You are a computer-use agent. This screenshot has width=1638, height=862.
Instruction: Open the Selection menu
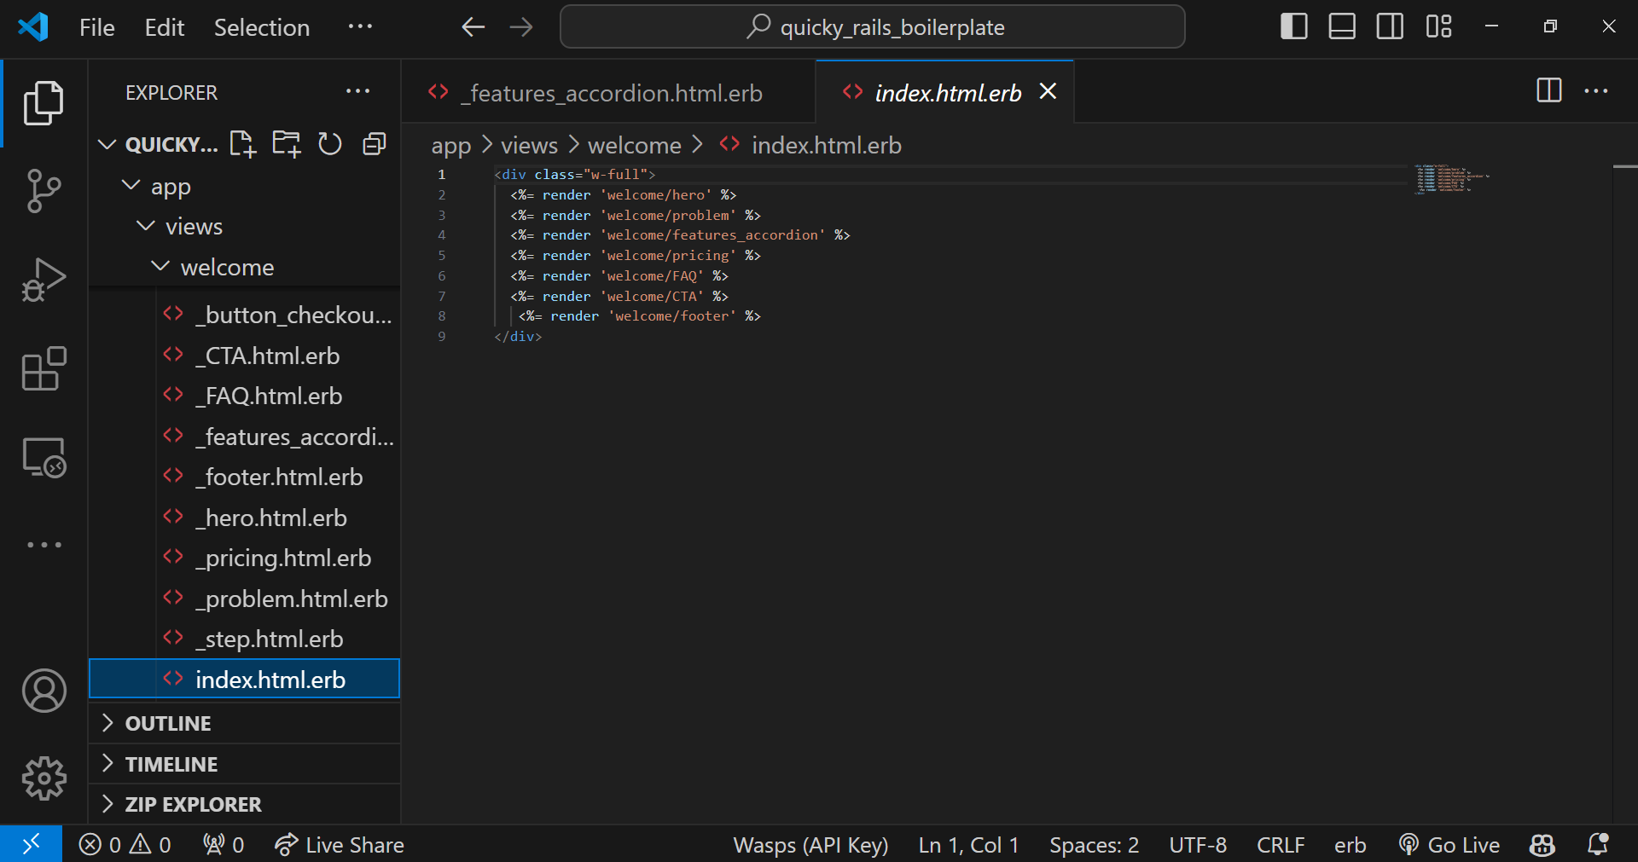tap(261, 27)
